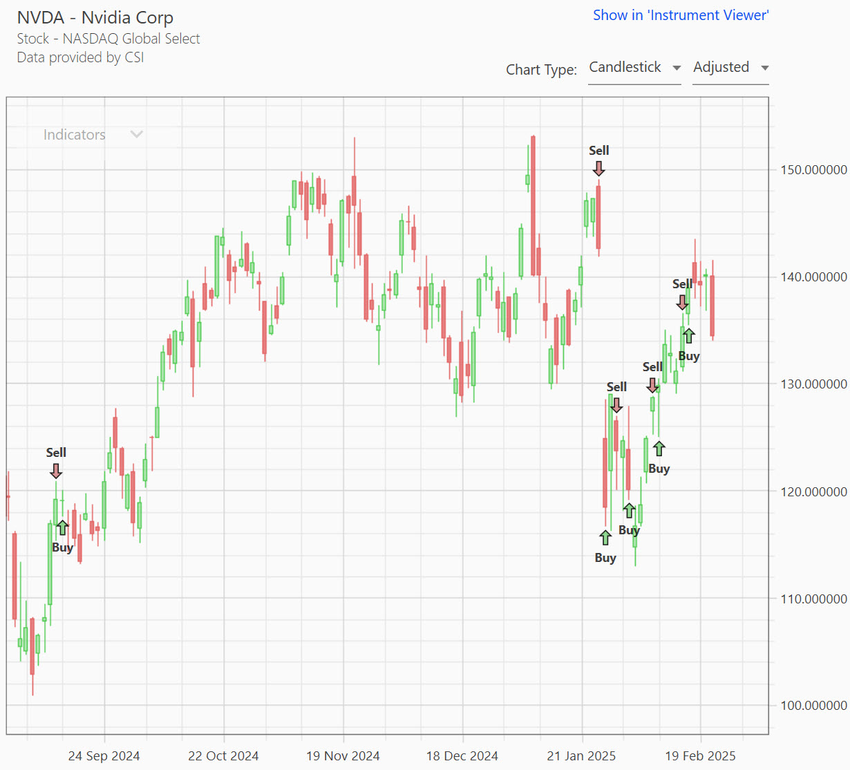This screenshot has width=850, height=770.
Task: Click the 19 Nov 2024 date label
Action: pos(343,756)
